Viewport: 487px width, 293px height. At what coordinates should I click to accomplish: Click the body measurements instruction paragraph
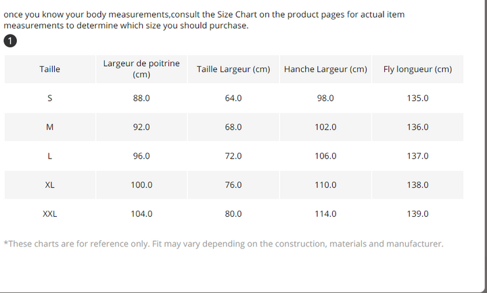point(204,20)
